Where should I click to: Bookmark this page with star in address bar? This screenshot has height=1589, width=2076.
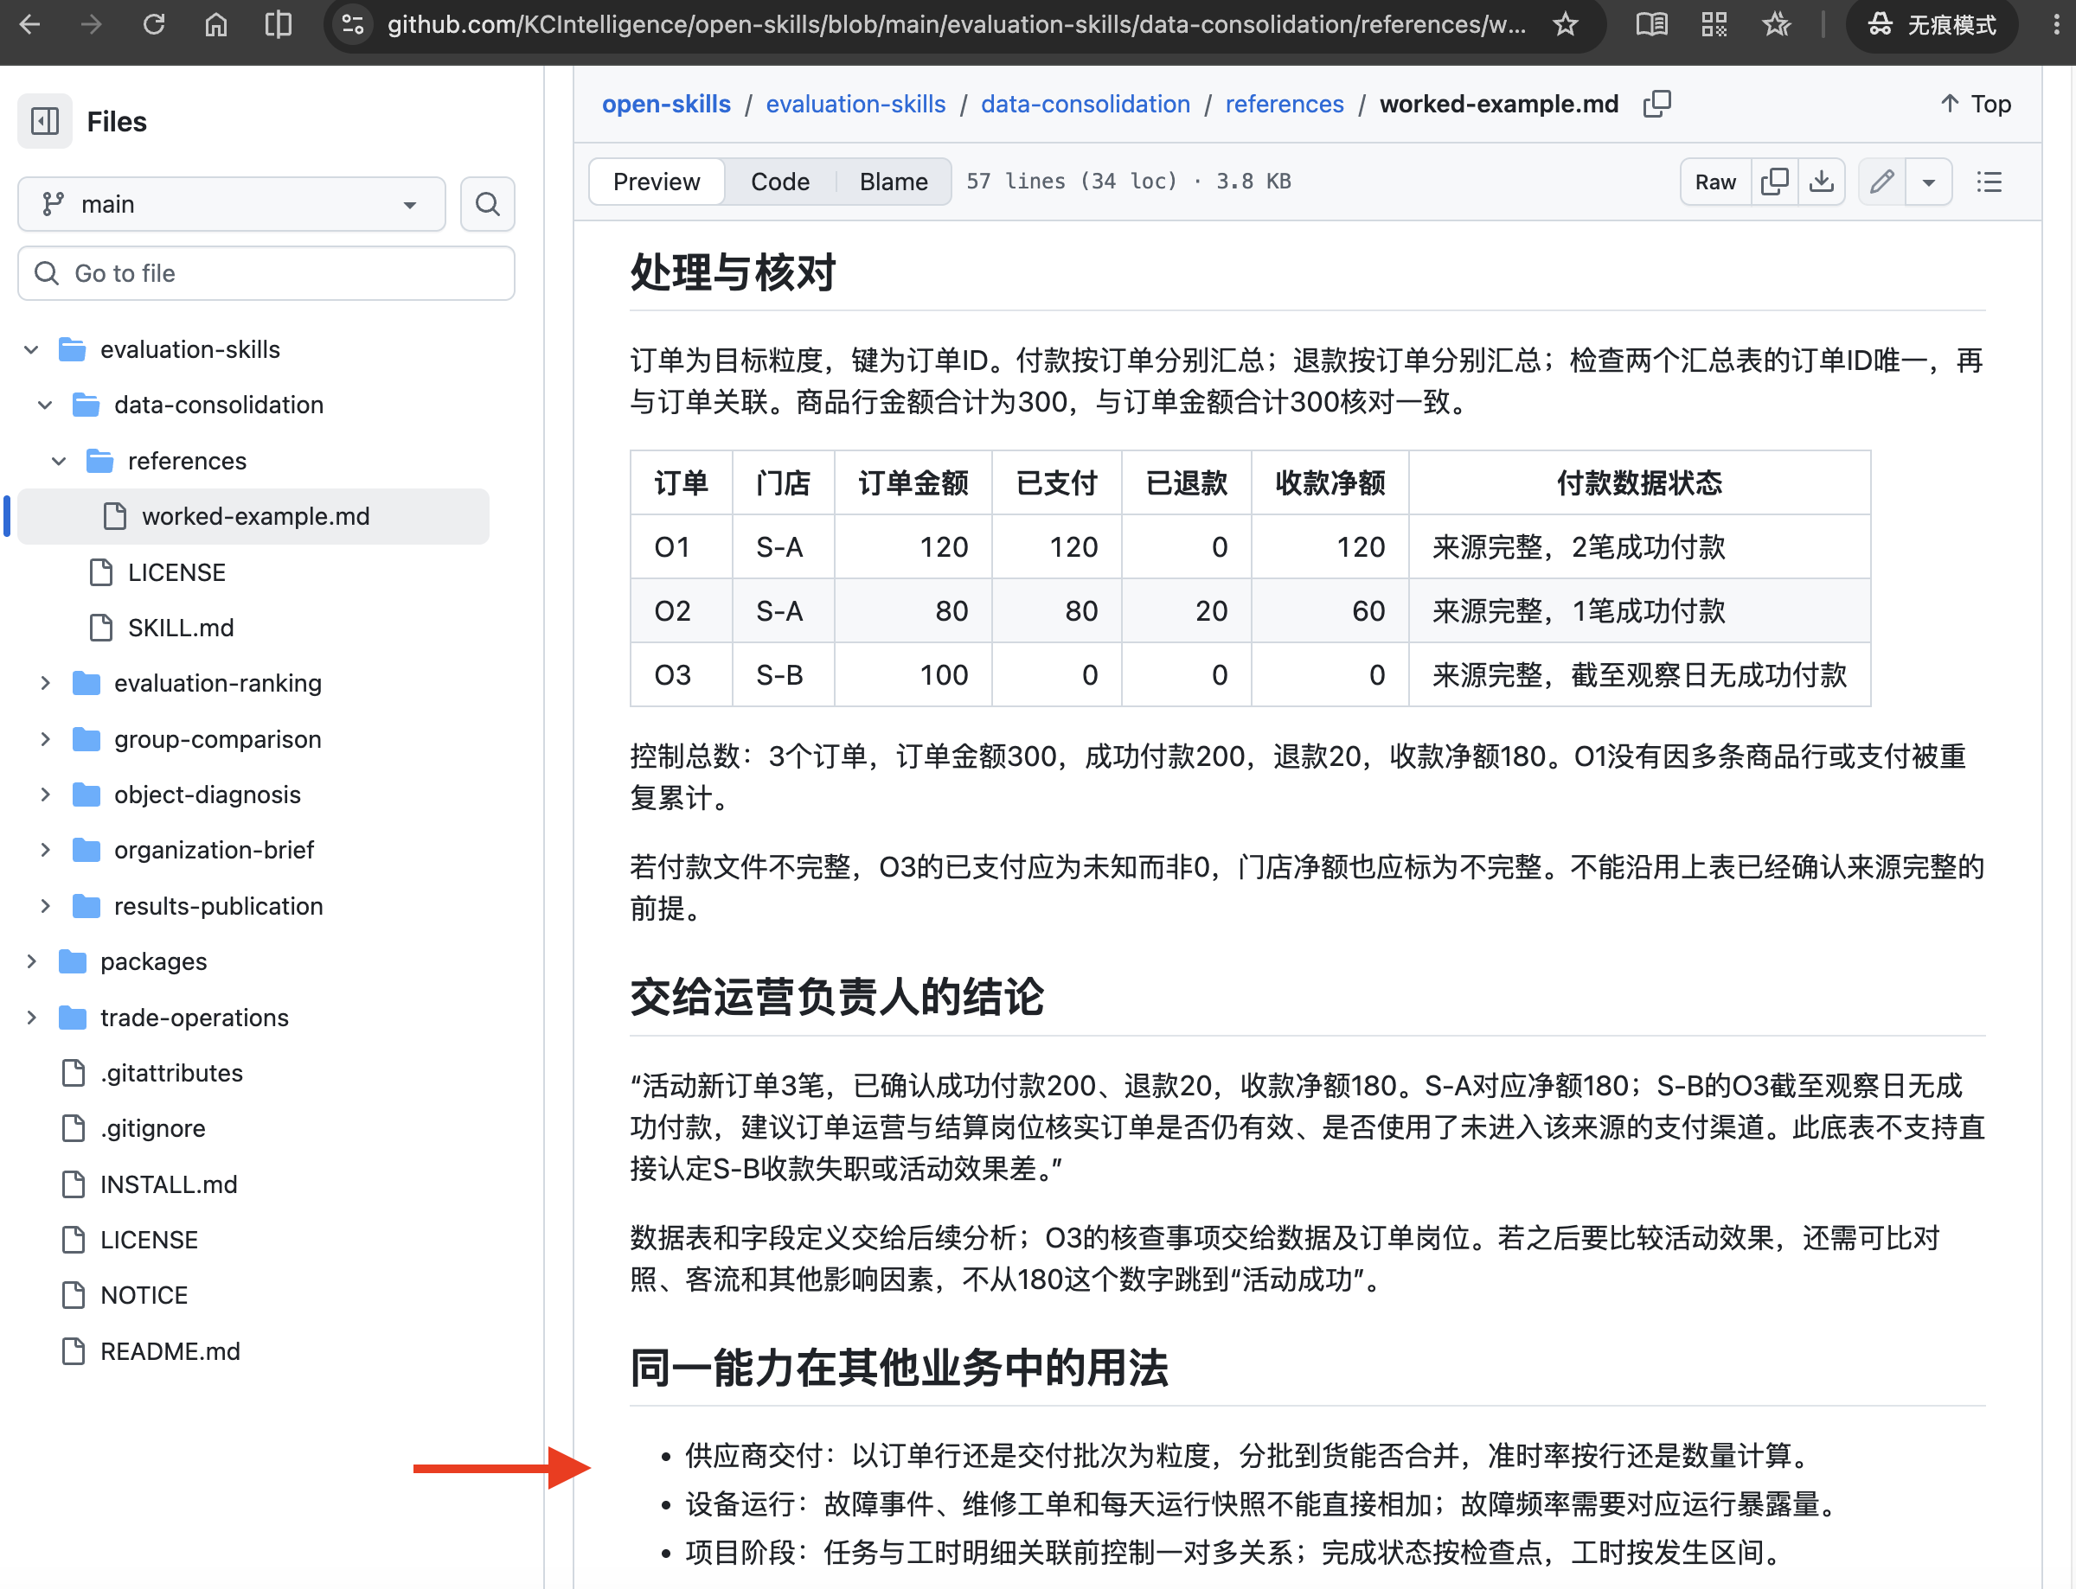click(x=1566, y=24)
